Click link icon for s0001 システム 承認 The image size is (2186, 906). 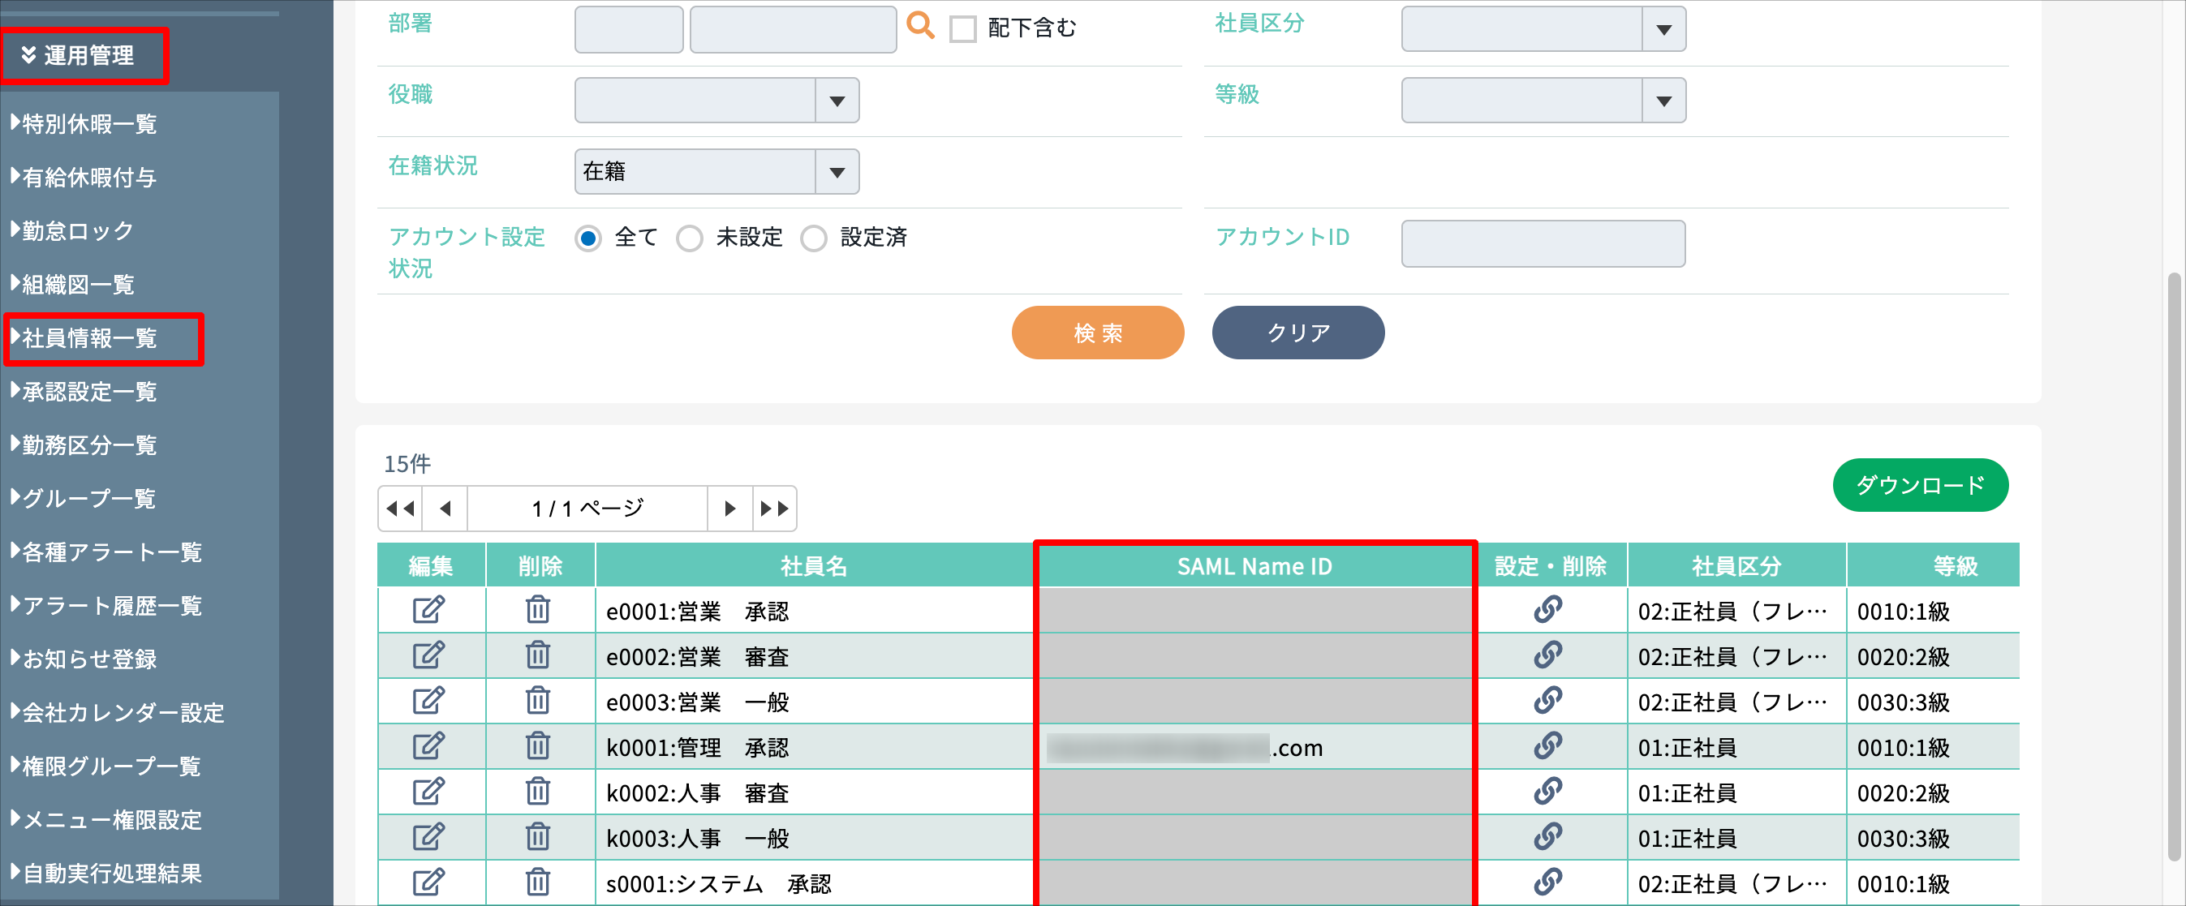point(1548,882)
